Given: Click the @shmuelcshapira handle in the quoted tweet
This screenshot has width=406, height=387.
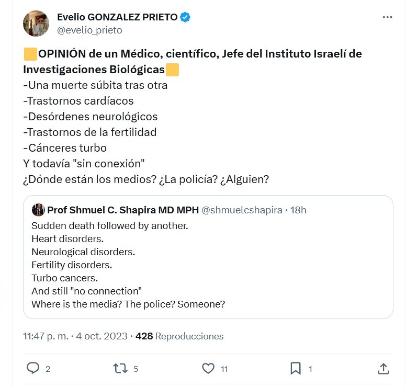Looking at the screenshot, I should (x=241, y=210).
